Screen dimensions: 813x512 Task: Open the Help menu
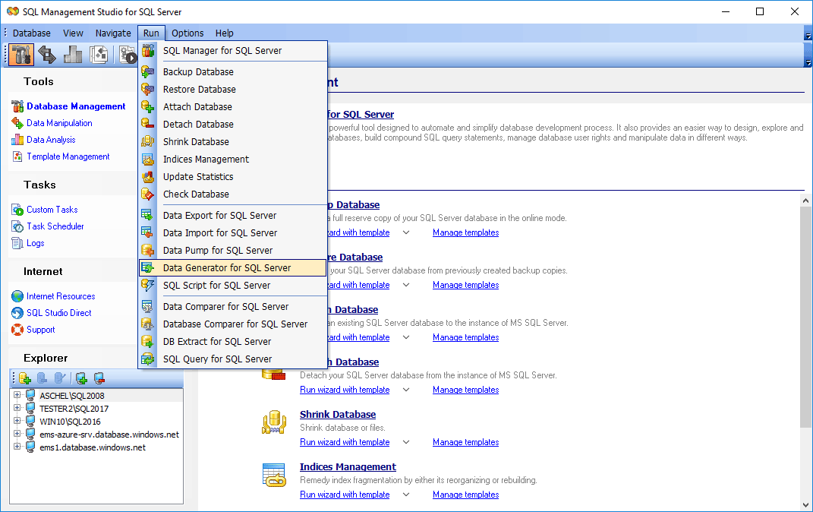click(225, 33)
